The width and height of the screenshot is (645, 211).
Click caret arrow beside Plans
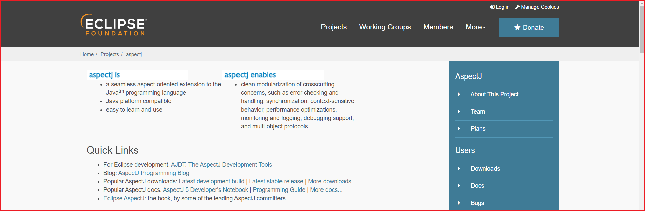click(x=459, y=129)
